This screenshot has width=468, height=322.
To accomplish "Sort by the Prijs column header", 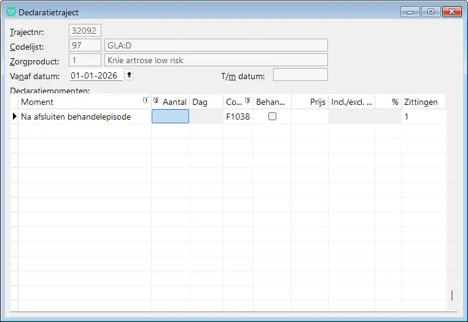I will pyautogui.click(x=310, y=102).
